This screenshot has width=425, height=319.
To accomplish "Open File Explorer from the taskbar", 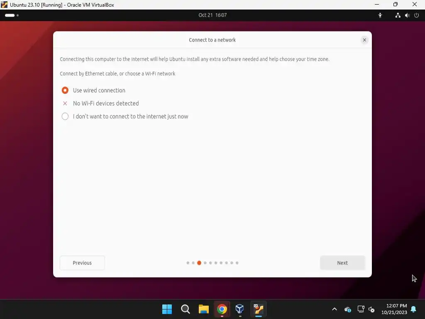I will (x=203, y=309).
